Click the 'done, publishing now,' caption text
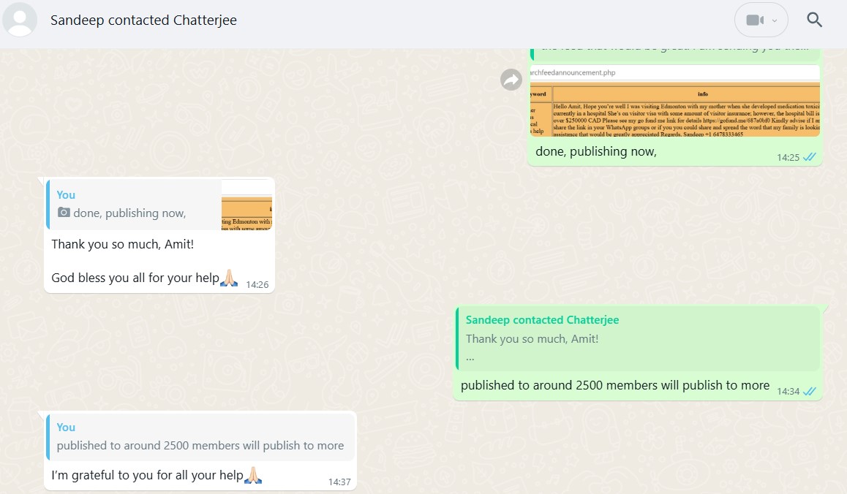 tap(595, 151)
